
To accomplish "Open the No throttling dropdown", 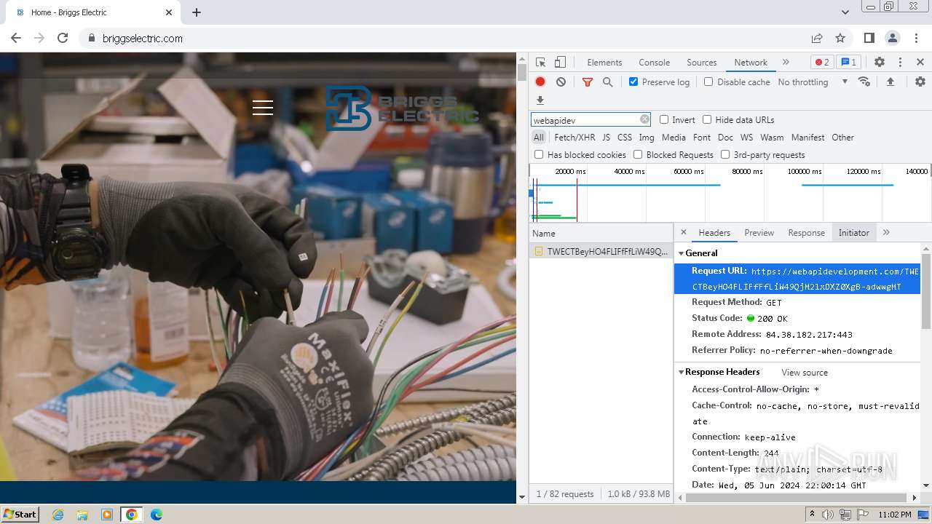I will (813, 82).
